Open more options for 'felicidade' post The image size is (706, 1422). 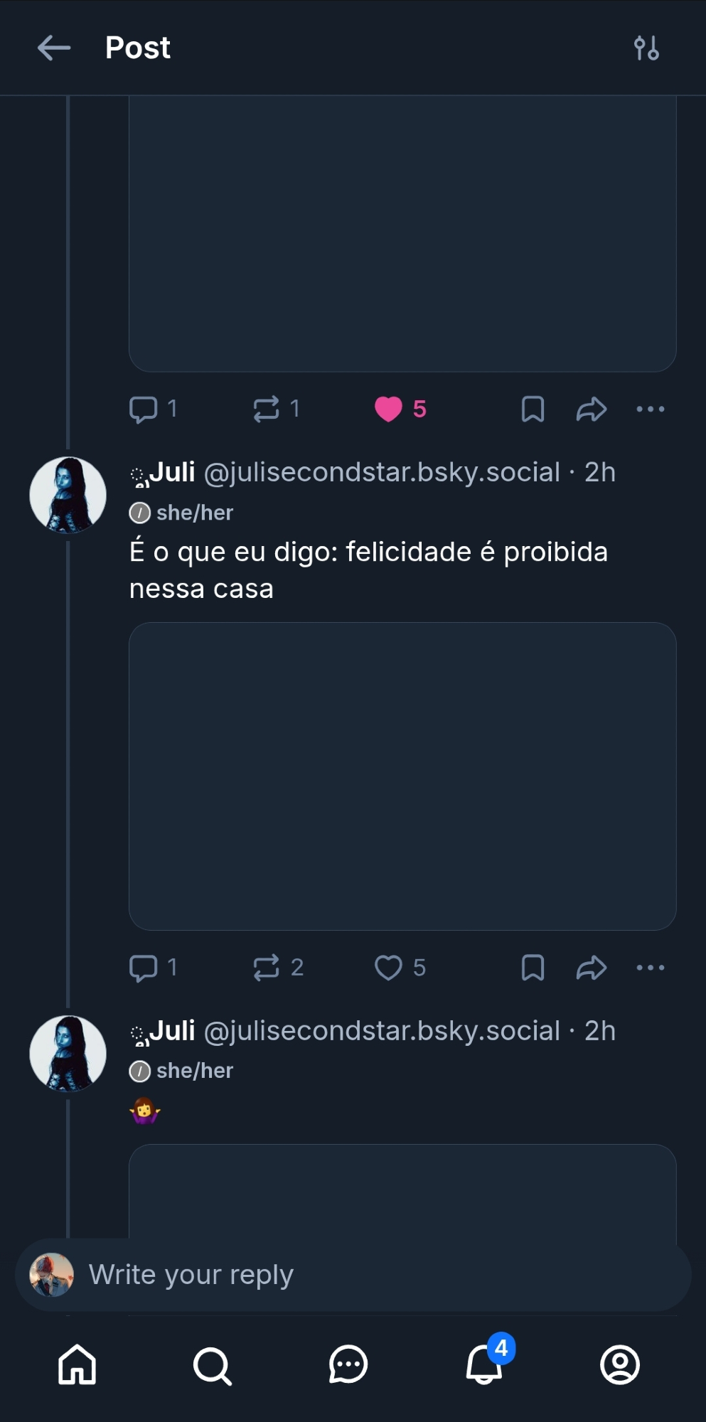[x=650, y=968]
